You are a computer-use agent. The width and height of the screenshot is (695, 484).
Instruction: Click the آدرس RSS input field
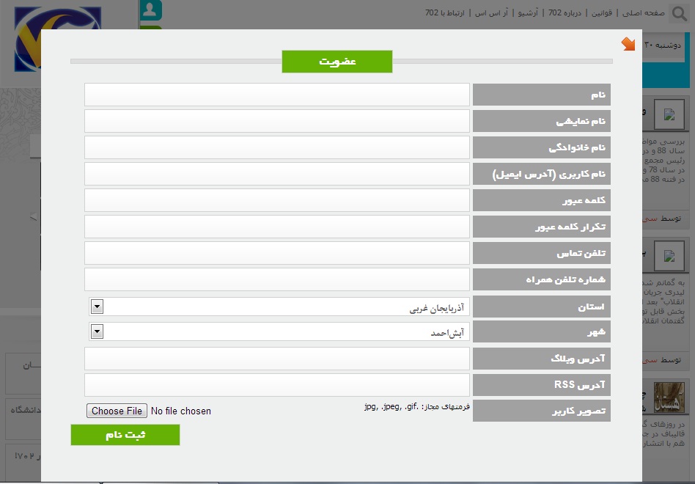tap(277, 385)
